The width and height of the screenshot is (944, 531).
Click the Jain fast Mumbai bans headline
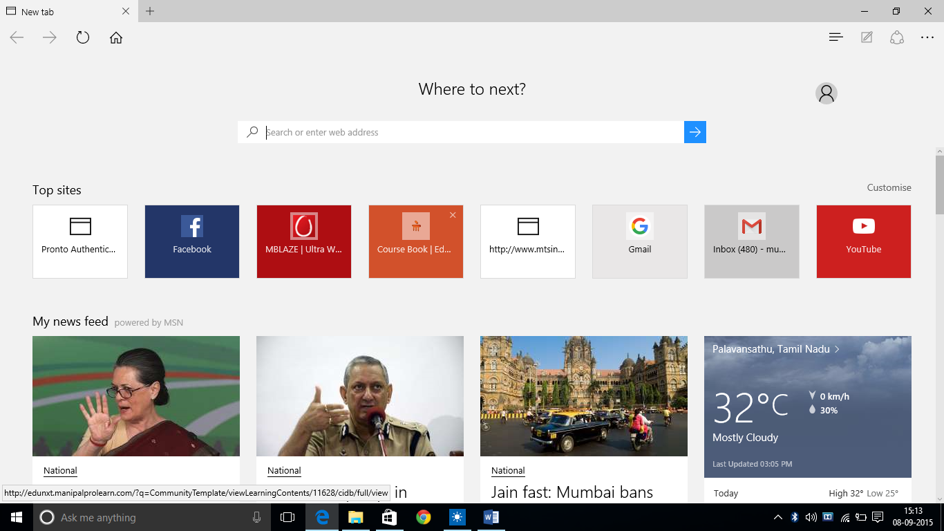[x=572, y=492]
